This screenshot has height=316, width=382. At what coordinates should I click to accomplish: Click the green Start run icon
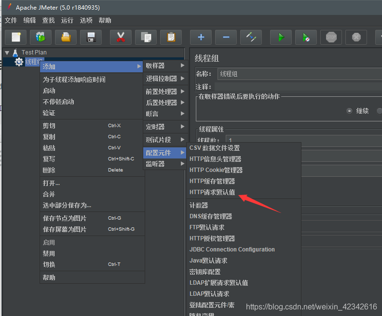[281, 37]
